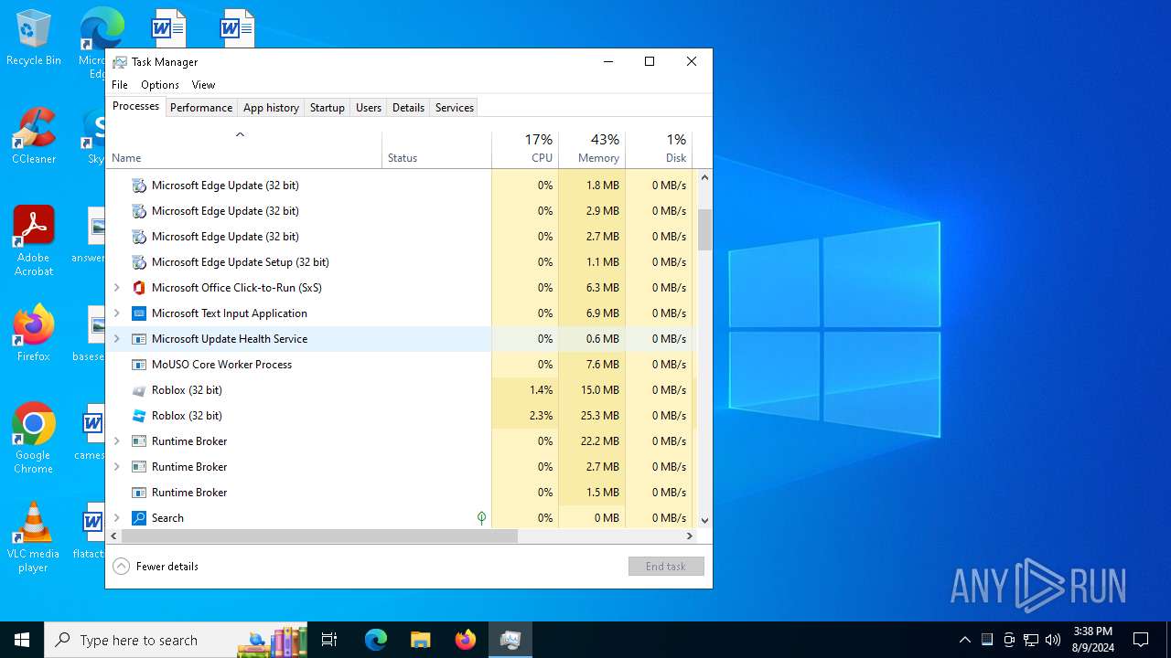Screen dimensions: 1171x658
Task: Expand Microsoft Office Click-to-Run (SxS) process
Action: coord(116,288)
